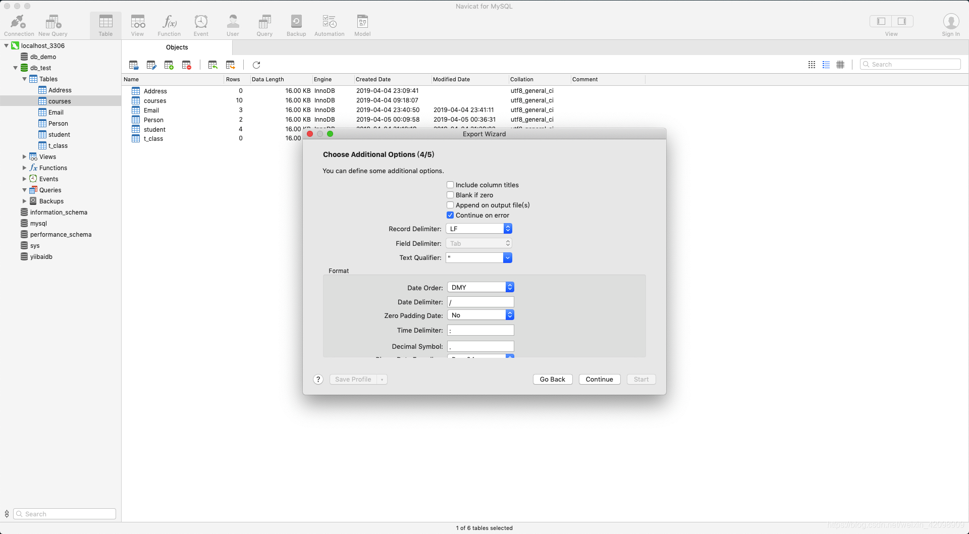Click the Refresh objects icon
This screenshot has width=969, height=534.
click(256, 65)
